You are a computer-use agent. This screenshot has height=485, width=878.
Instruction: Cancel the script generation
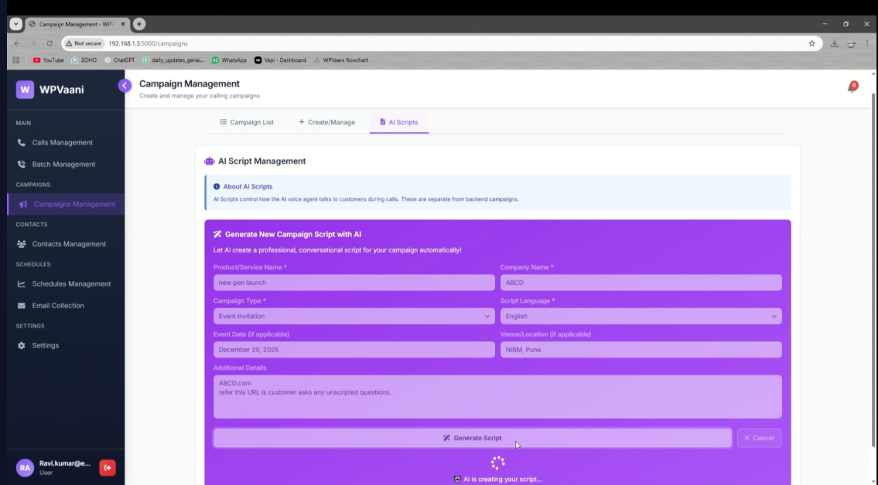coord(759,438)
